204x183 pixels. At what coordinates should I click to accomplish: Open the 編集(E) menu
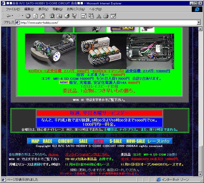pos(29,9)
